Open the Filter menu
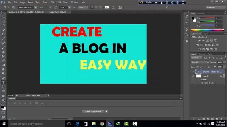The height and width of the screenshot is (127, 227). click(x=53, y=2)
